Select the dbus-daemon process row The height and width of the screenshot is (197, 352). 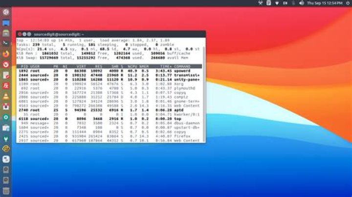[x=109, y=123]
